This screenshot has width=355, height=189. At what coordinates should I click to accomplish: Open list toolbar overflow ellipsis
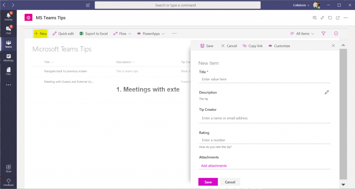tap(174, 34)
